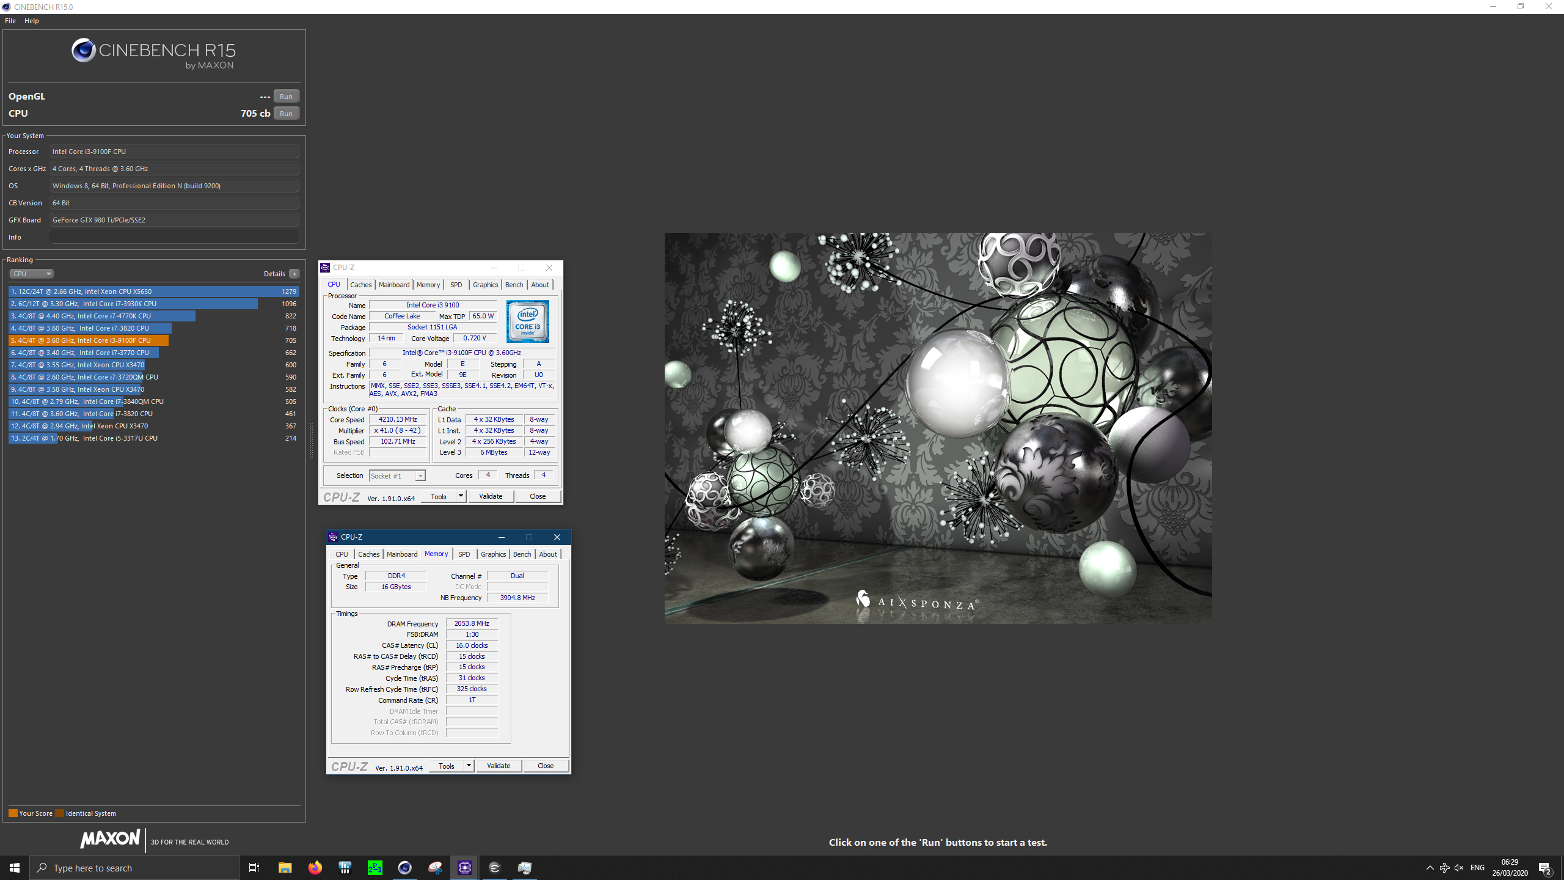Click the Cinebench logo icon in header
The width and height of the screenshot is (1564, 880).
(x=84, y=51)
